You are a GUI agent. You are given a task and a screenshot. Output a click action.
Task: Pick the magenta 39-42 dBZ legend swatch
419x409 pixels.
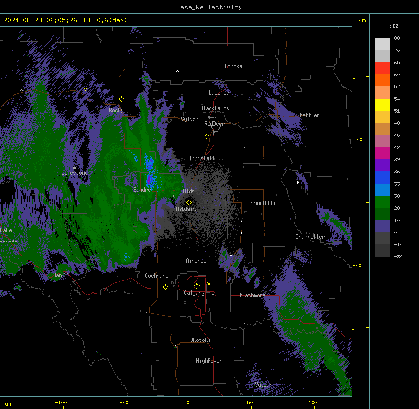click(x=382, y=153)
